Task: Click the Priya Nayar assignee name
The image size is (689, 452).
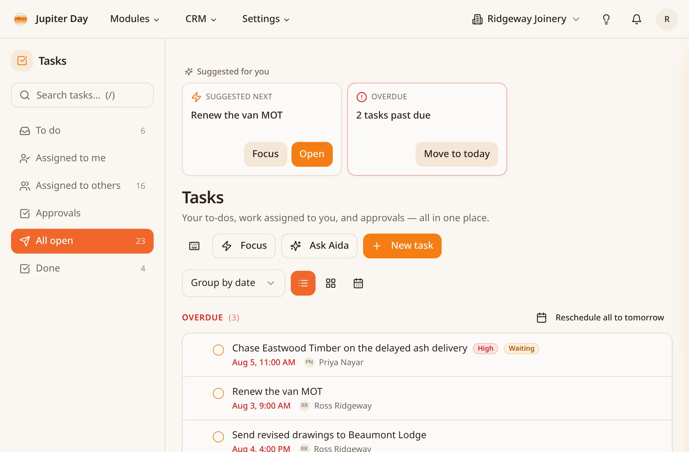Action: 341,362
